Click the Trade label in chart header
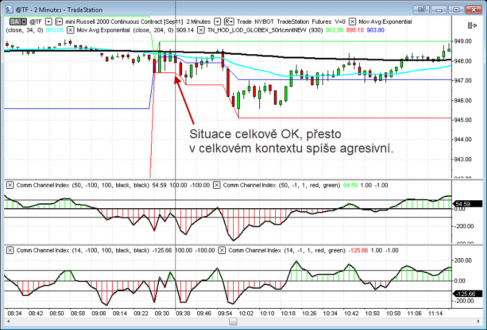The image size is (487, 330). [x=244, y=22]
